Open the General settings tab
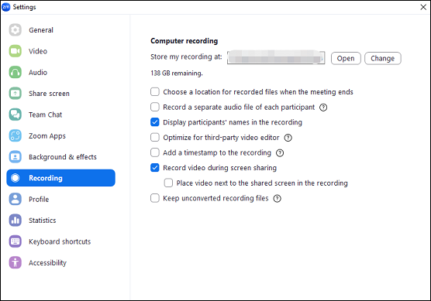Screen dimensions: 431x301 [x=60, y=30]
